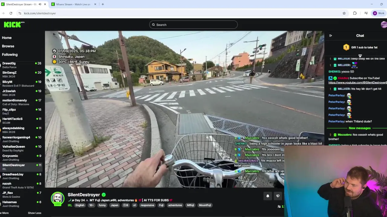Open foxwarriorgaming4 Just Chatting stream

click(21, 139)
